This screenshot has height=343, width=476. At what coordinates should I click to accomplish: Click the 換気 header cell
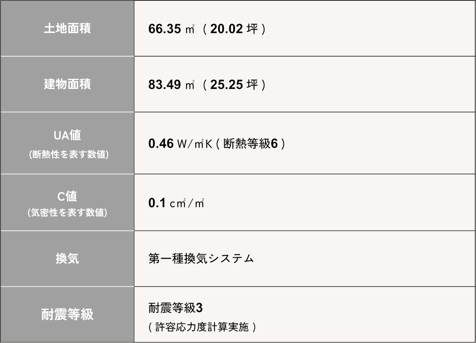pyautogui.click(x=67, y=259)
